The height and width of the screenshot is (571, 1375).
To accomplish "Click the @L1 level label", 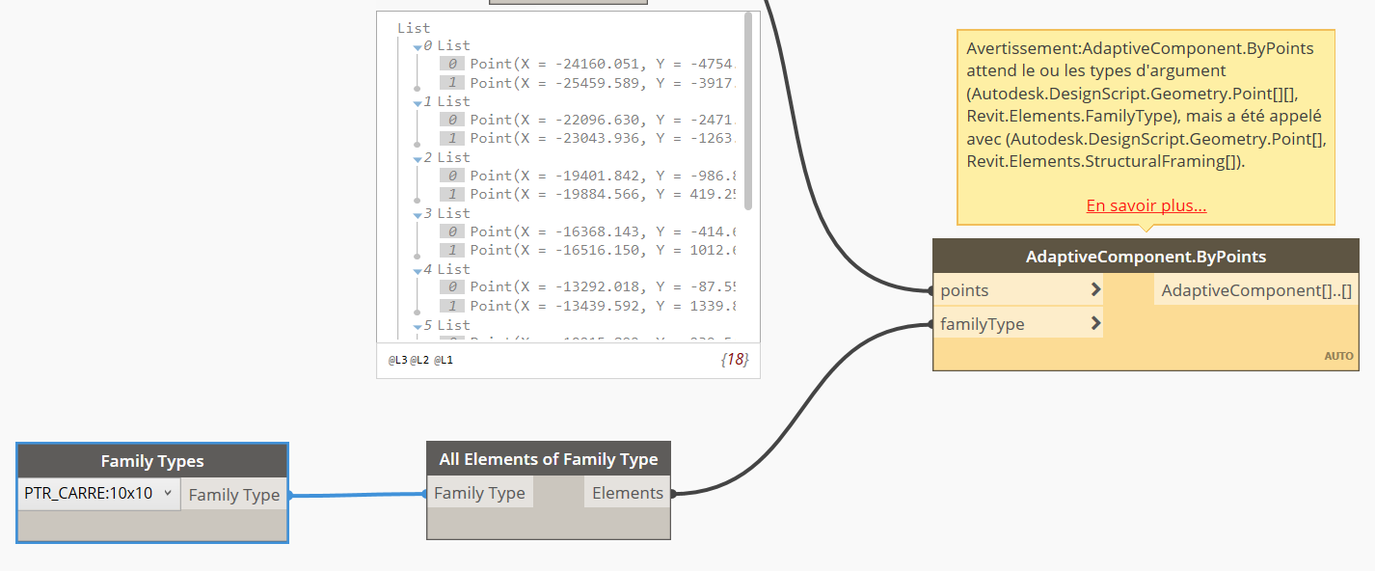I will coord(443,361).
